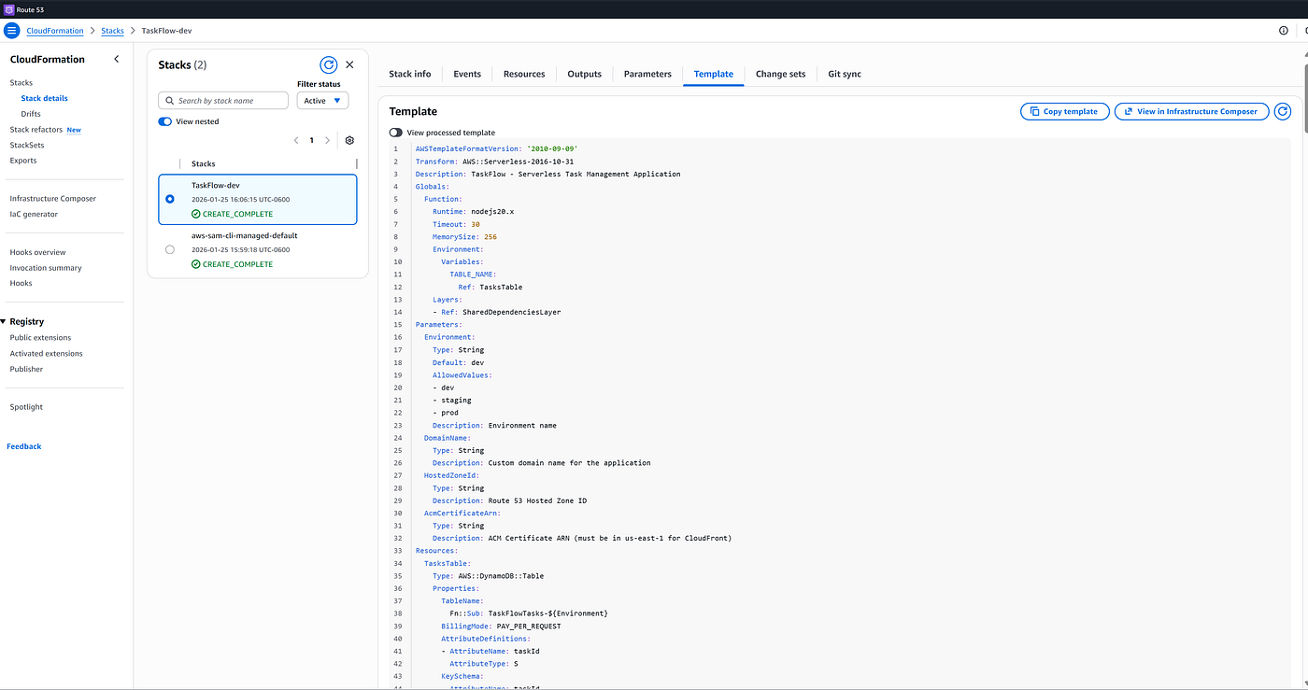This screenshot has height=690, width=1308.
Task: Open Public extensions in sidebar
Action: coord(40,338)
